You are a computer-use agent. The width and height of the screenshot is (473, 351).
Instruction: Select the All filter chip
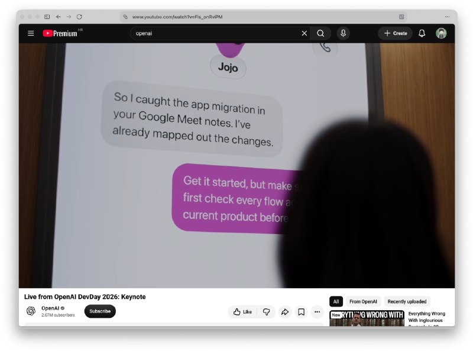[x=336, y=301]
